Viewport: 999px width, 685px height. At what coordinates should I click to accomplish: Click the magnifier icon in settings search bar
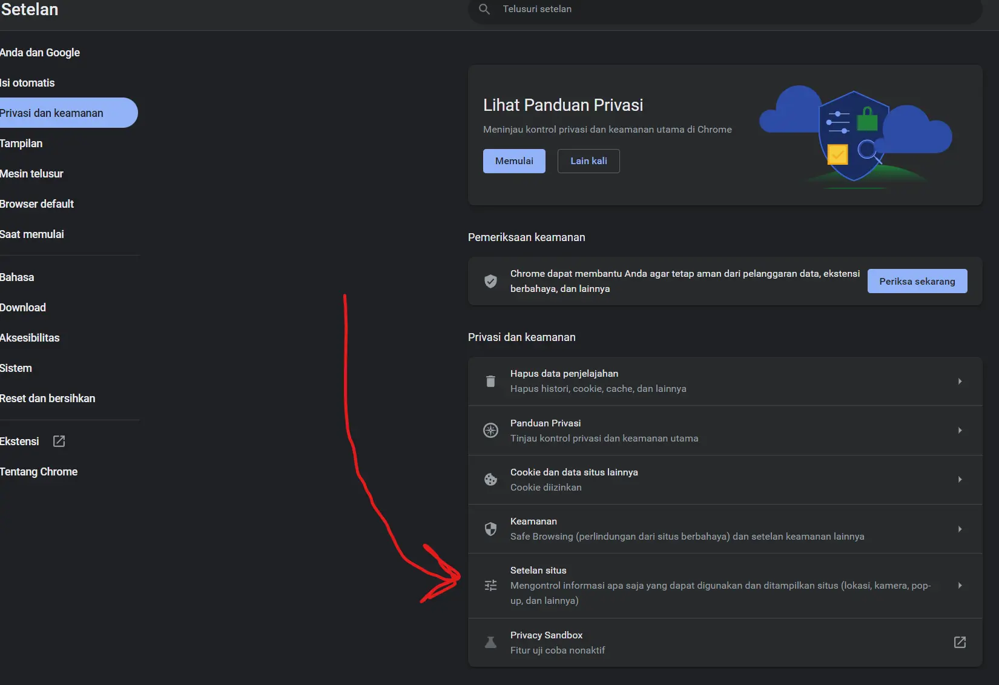[x=484, y=9]
